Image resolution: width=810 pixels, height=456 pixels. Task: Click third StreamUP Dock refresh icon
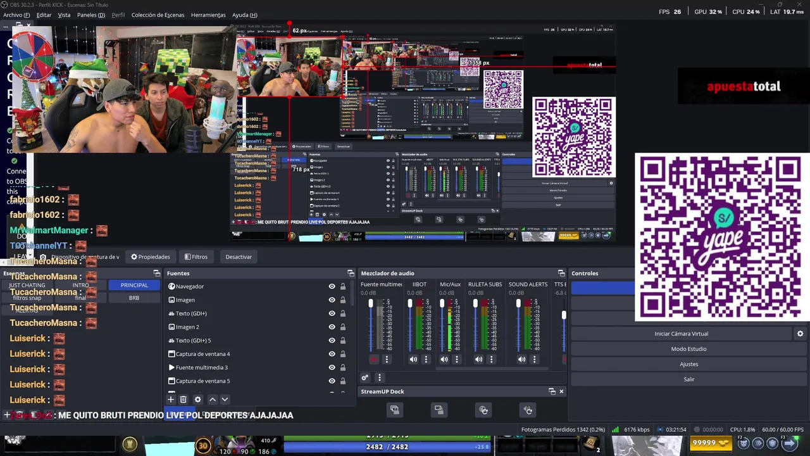click(x=483, y=410)
